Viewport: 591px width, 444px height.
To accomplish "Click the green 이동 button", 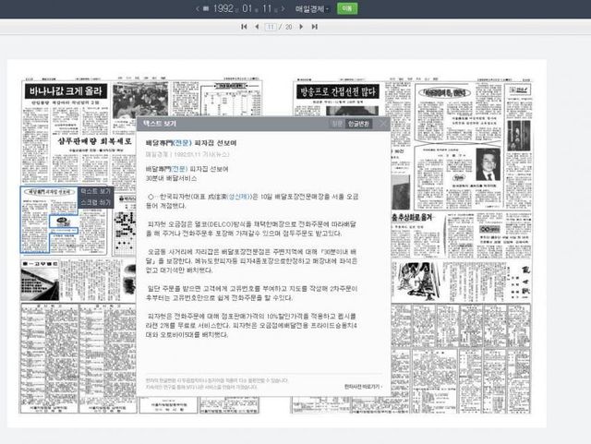I will coord(347,8).
